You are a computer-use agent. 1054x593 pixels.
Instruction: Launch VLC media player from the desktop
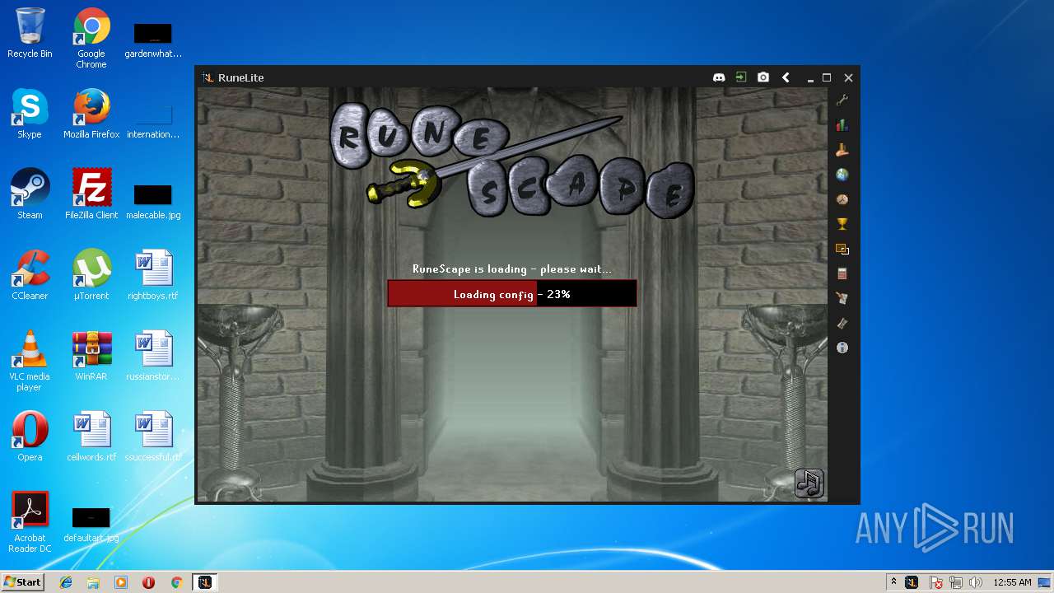[x=30, y=362]
